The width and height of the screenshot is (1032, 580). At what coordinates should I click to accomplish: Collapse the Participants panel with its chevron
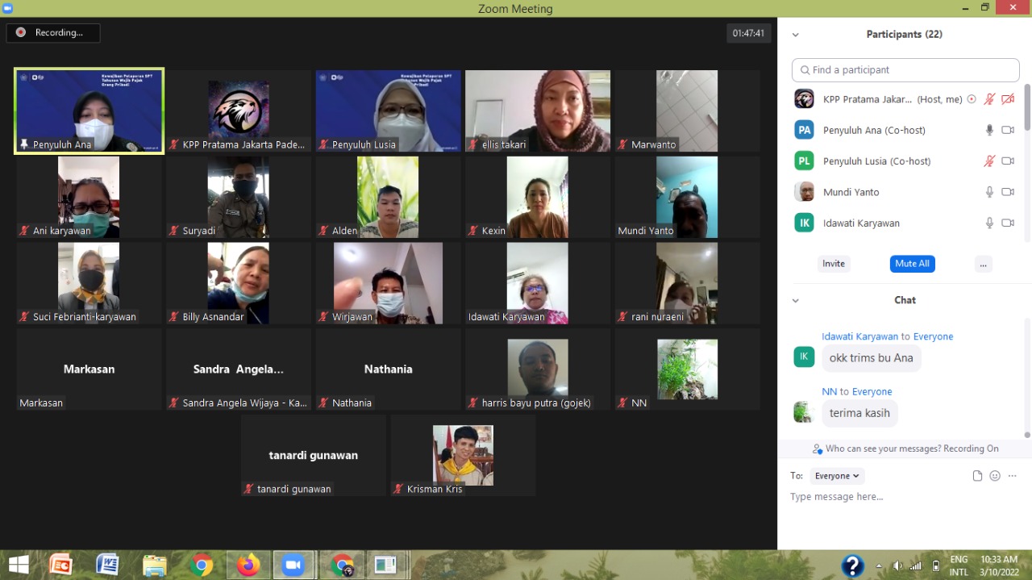[796, 35]
